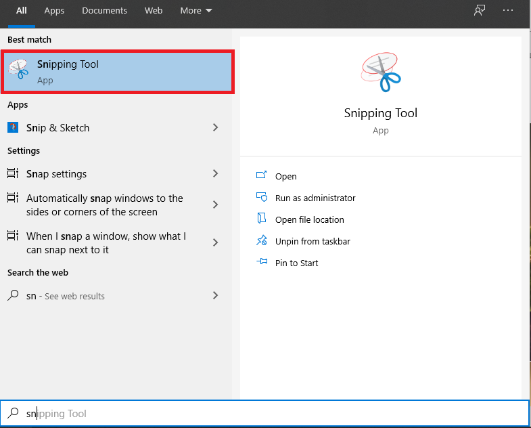Screen dimensions: 531x428
Task: Expand the sn web results chevron
Action: coord(215,296)
